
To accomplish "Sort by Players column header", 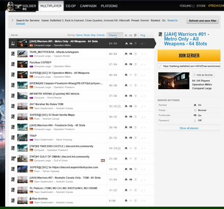I will pos(115,35).
